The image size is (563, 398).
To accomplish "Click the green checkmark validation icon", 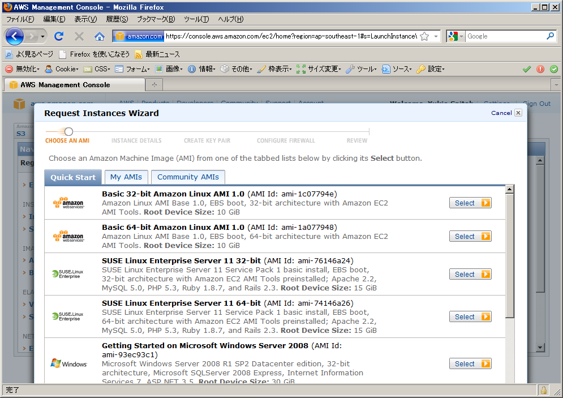I will 526,69.
